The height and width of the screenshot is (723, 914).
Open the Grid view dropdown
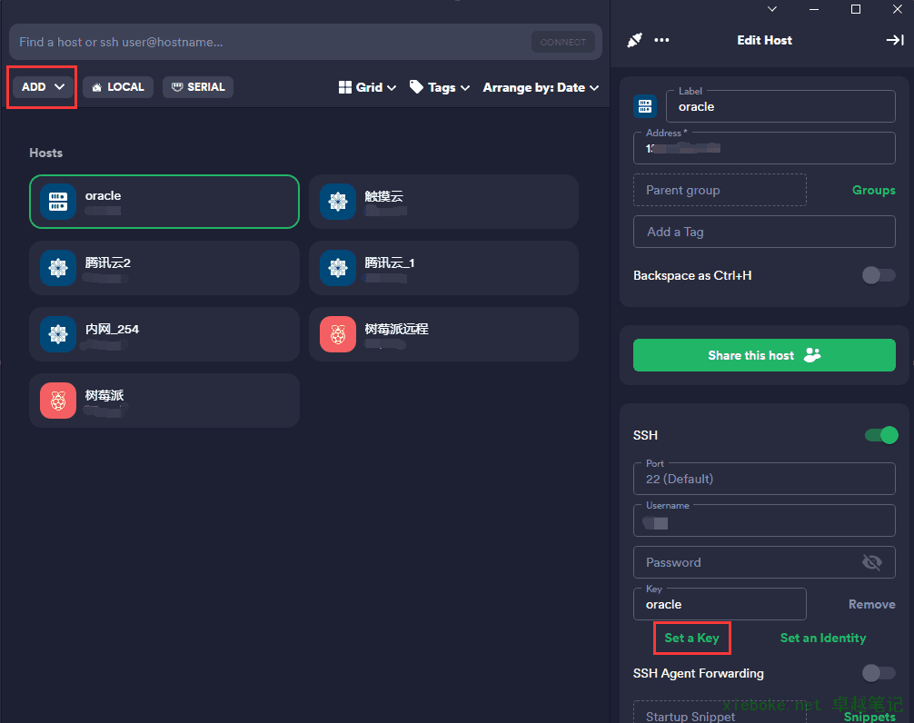coord(367,87)
